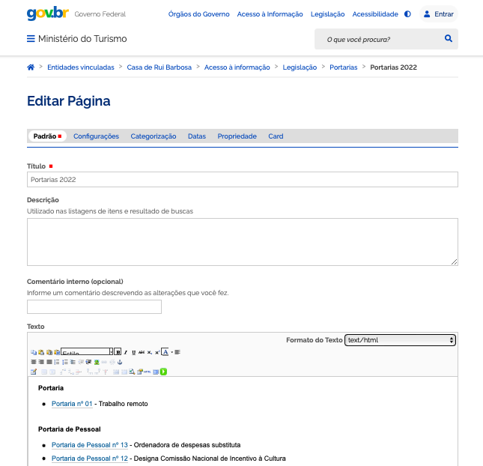Viewport: 483px width, 466px height.
Task: Open the Formato do Texto dropdown
Action: coord(400,340)
